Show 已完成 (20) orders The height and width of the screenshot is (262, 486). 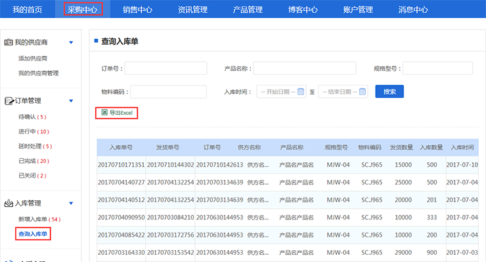(33, 161)
